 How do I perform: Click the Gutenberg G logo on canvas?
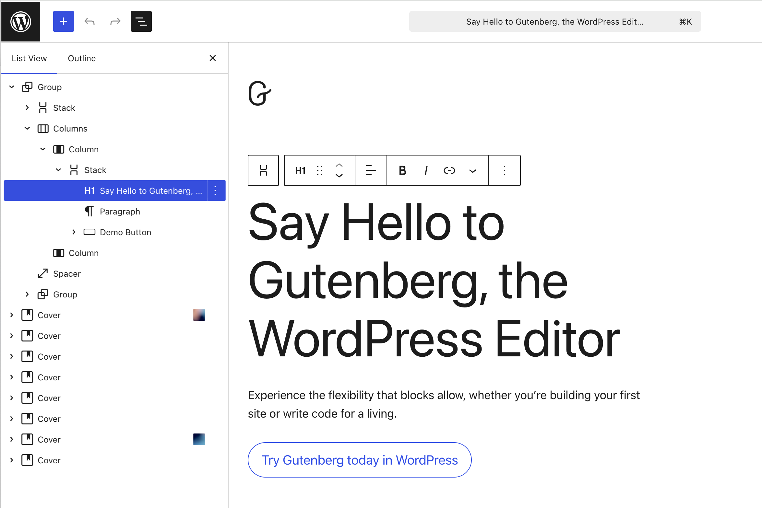coord(260,94)
